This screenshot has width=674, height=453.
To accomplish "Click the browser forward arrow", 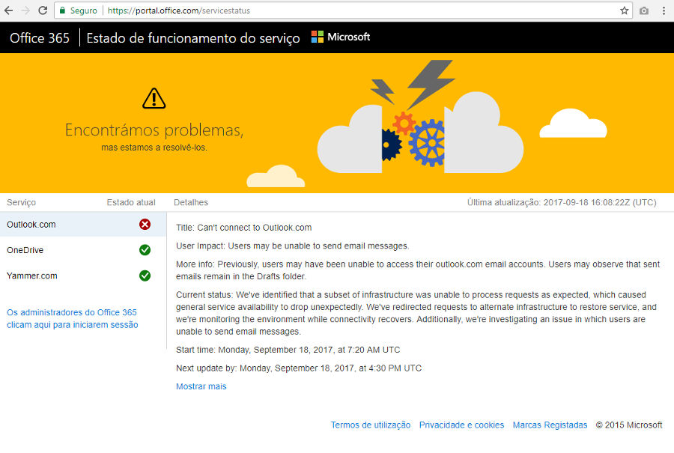I will [x=25, y=10].
